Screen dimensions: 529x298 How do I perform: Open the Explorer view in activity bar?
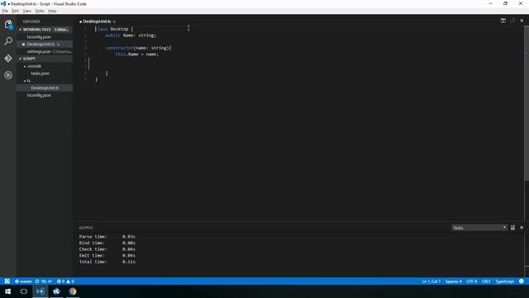(x=8, y=24)
